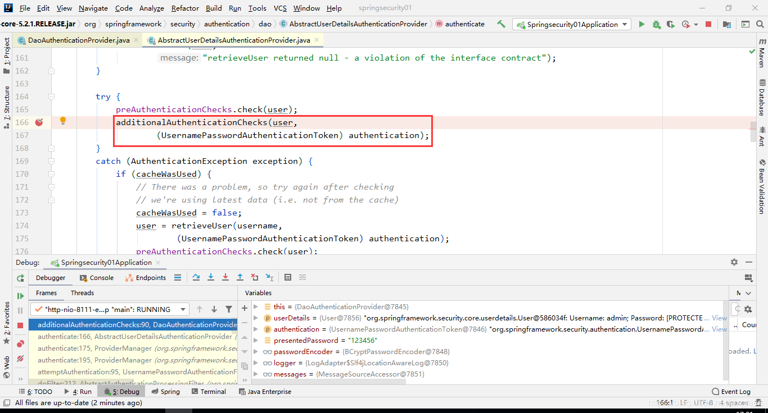This screenshot has width=768, height=413.
Task: Filter frames with the funnel icon
Action: click(x=229, y=309)
